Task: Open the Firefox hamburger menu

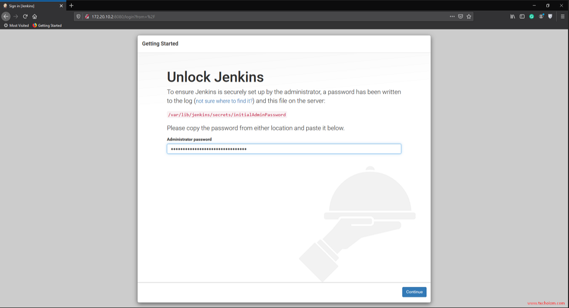Action: click(x=563, y=16)
